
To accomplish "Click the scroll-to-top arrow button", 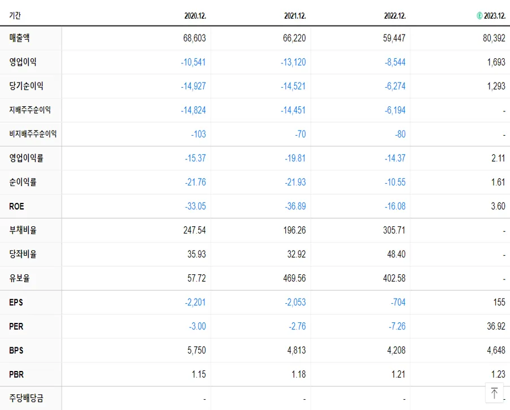I will (494, 393).
